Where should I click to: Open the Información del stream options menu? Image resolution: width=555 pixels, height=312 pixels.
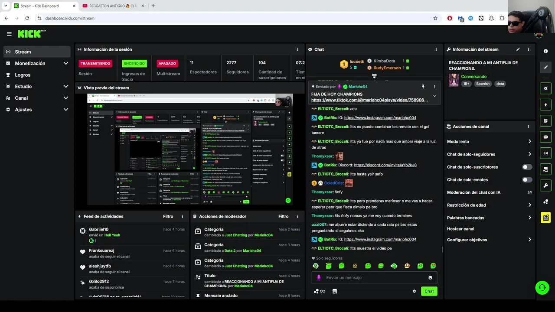pyautogui.click(x=528, y=49)
